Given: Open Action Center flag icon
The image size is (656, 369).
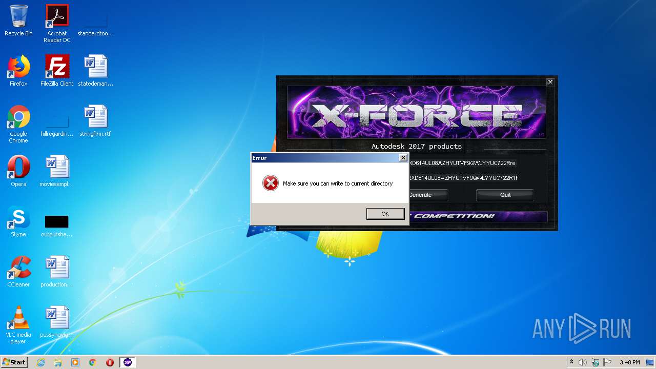Looking at the screenshot, I should pyautogui.click(x=607, y=362).
